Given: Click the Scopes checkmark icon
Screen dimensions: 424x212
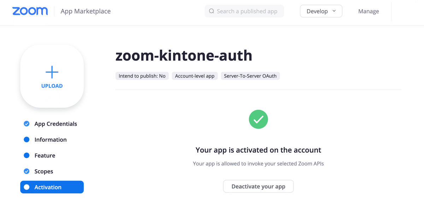Looking at the screenshot, I should [26, 171].
